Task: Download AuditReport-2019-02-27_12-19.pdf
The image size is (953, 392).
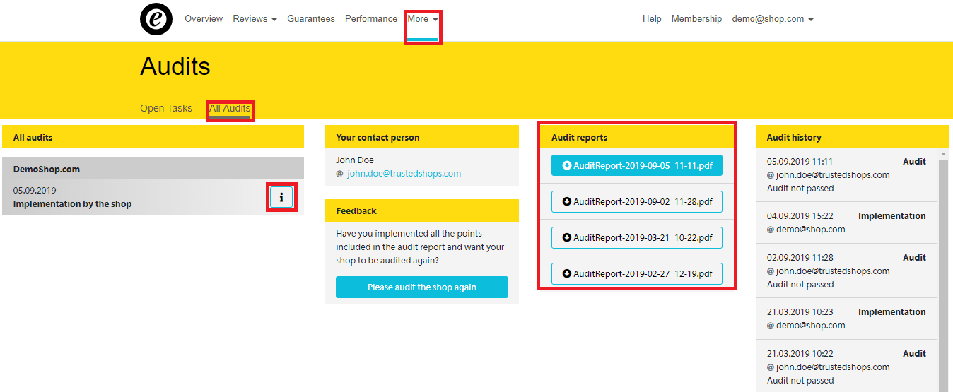Action: click(637, 273)
